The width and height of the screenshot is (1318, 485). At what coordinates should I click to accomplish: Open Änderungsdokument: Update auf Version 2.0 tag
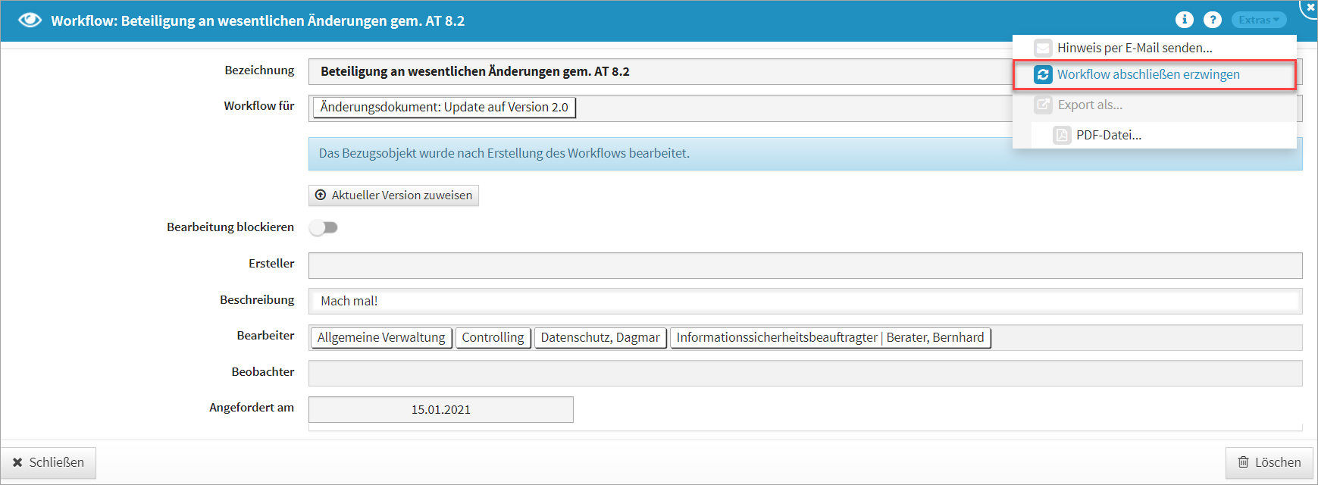(444, 108)
